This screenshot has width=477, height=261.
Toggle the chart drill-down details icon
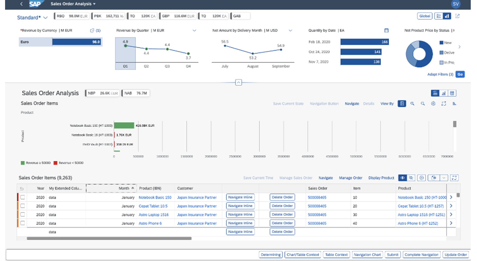point(402,104)
